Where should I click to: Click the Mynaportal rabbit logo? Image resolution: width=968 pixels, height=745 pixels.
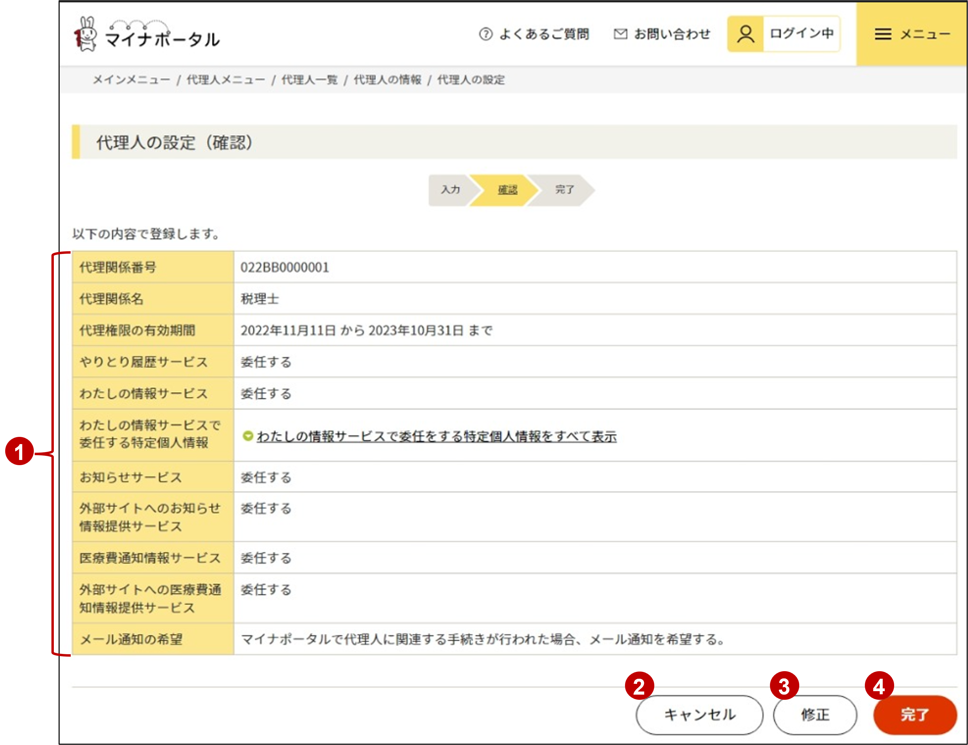[86, 34]
